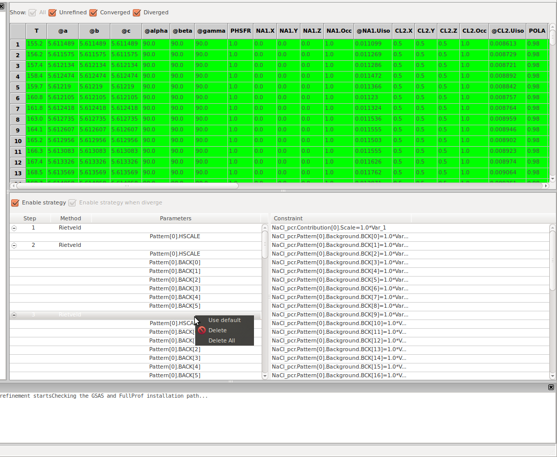
Task: Close the left side panel
Action: 2,6
